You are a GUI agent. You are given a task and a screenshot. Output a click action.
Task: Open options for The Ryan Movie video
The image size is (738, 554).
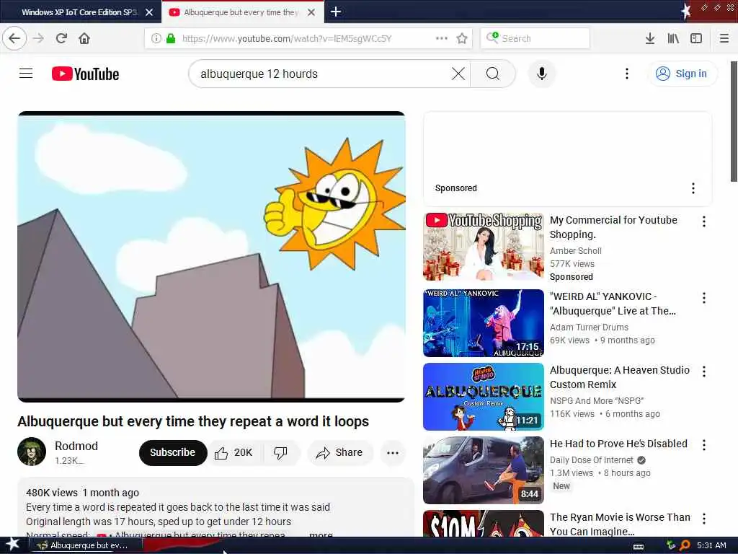pos(703,519)
